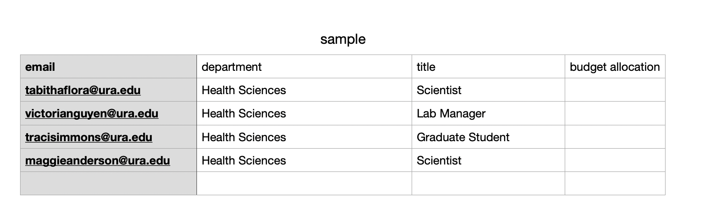Select empty budget cell for victorianguyen row

615,113
